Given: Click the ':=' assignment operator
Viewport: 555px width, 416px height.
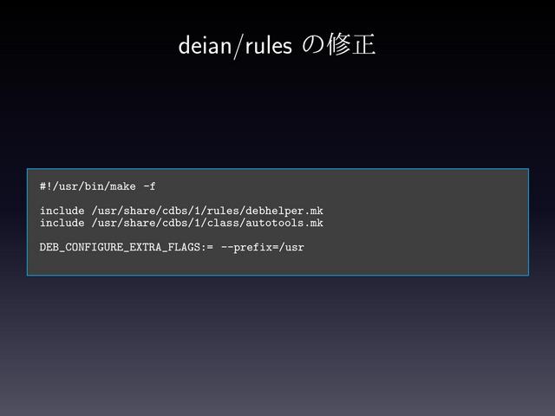Looking at the screenshot, I should [x=207, y=247].
